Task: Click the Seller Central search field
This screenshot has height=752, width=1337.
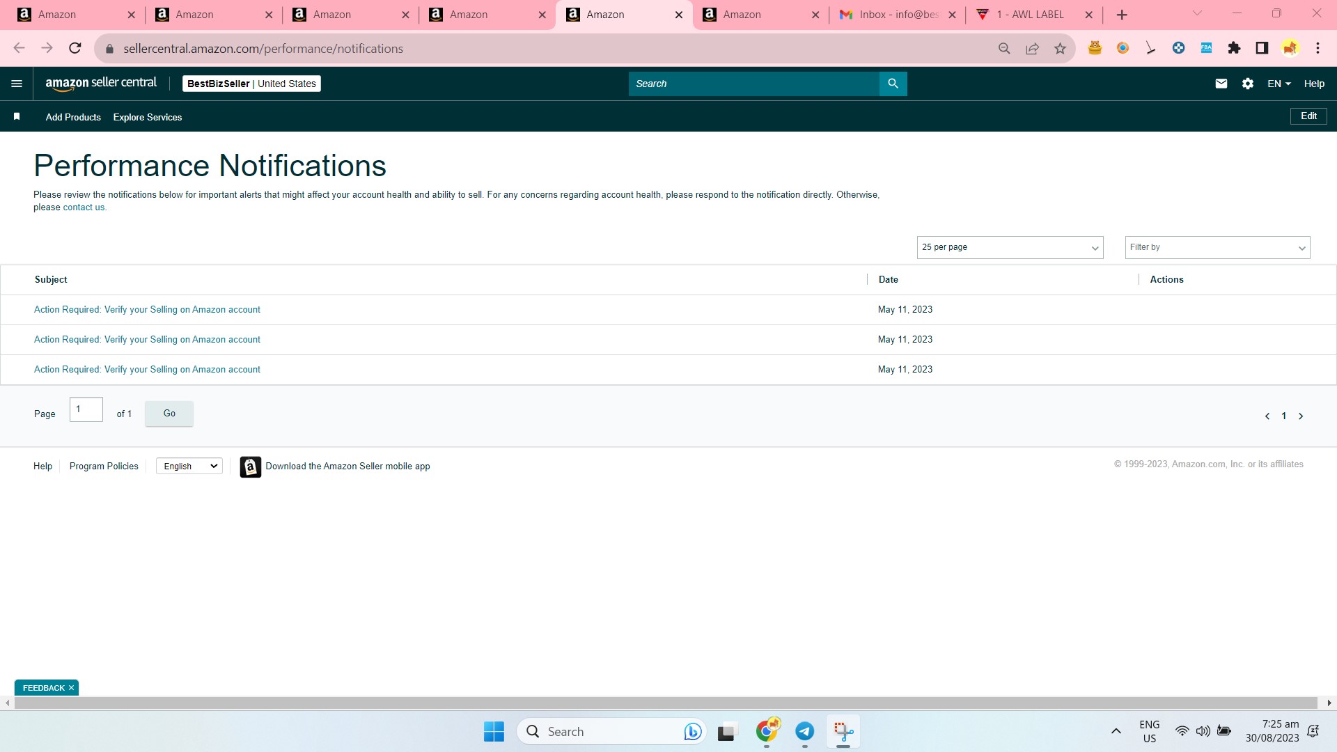Action: 753,84
